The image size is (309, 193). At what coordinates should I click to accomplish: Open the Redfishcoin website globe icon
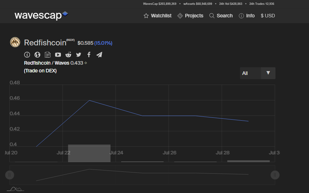tap(37, 55)
